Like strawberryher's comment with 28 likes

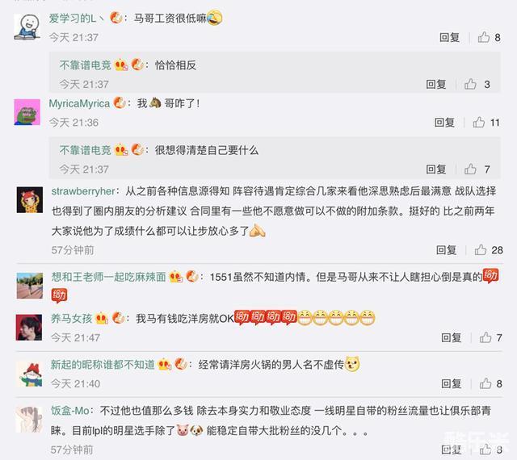pyautogui.click(x=481, y=250)
